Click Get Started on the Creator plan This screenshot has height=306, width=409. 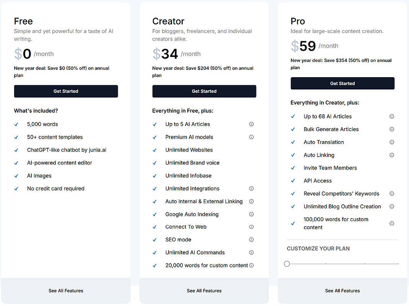[x=204, y=91]
